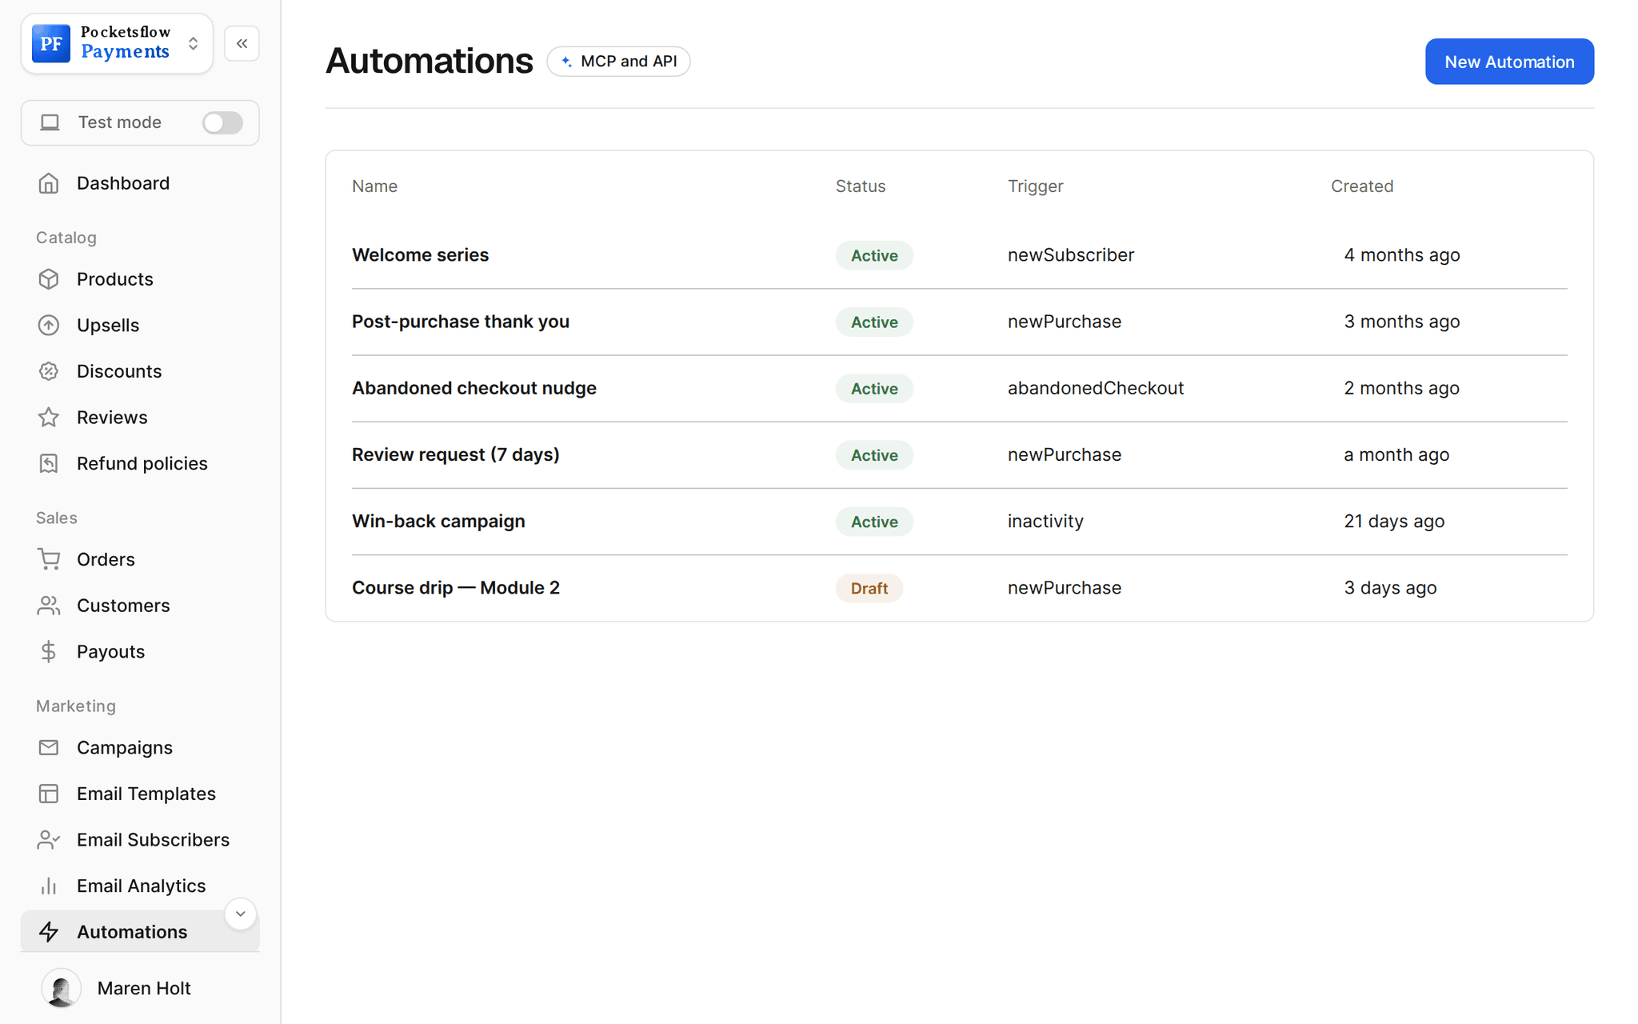Select the Review request (7 days) row

[960, 454]
